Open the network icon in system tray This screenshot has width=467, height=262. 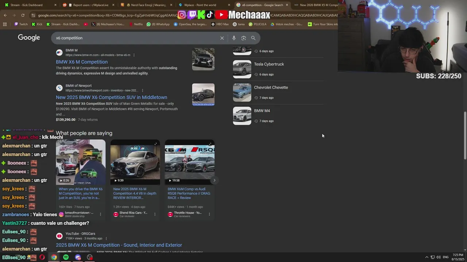433,257
